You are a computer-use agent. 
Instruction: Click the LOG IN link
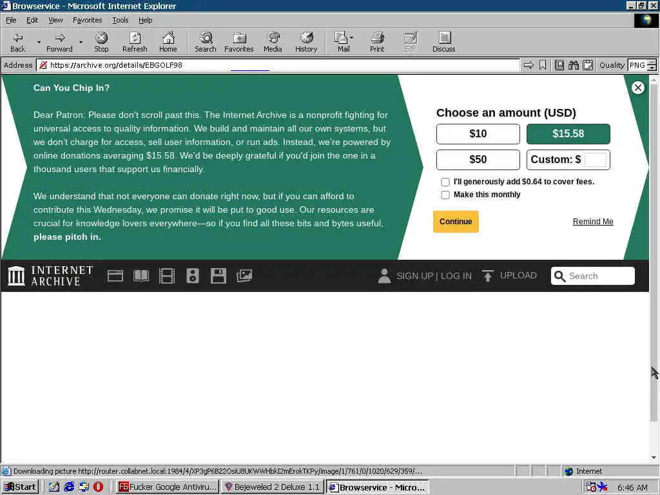(456, 276)
